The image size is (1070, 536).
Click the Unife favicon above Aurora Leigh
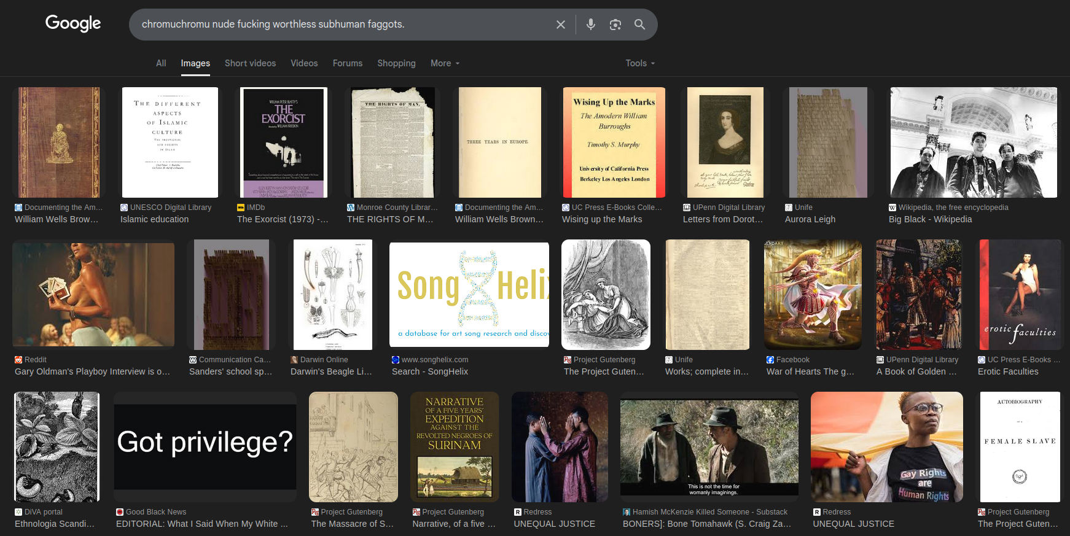789,208
